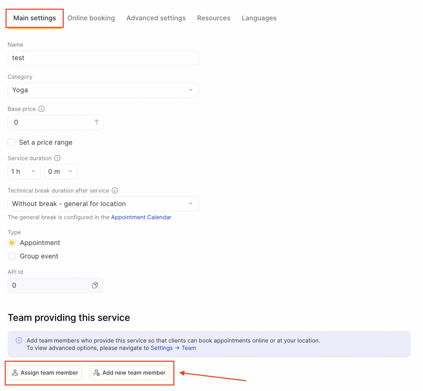This screenshot has height=391, width=423.
Task: Click the Base price info icon
Action: coord(41,109)
